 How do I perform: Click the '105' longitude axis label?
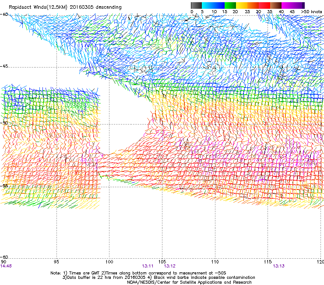pyautogui.click(x=162, y=262)
